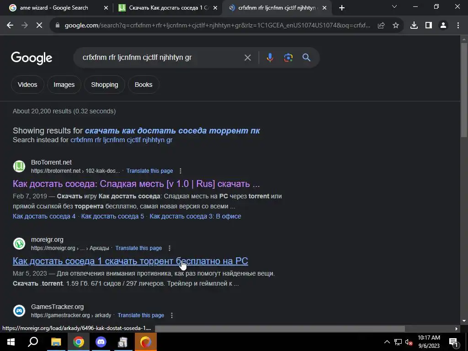Viewport: 468px width, 351px height.
Task: Open the taskbar clock showing 10:17 AM
Action: [x=429, y=342]
